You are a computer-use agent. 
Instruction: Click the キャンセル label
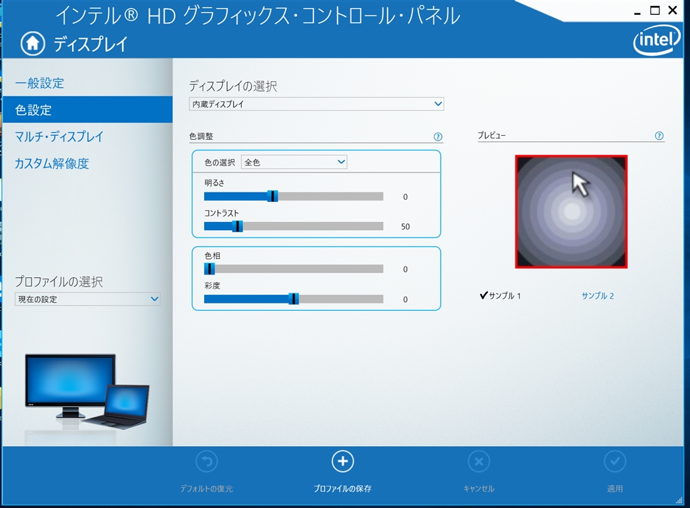(479, 488)
